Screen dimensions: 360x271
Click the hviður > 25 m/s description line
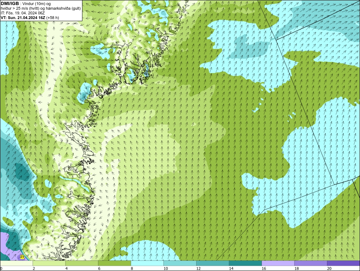(41, 9)
